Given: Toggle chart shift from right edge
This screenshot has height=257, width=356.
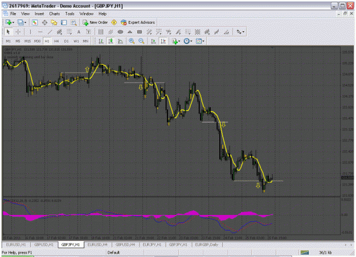Looking at the screenshot, I should pyautogui.click(x=163, y=41).
